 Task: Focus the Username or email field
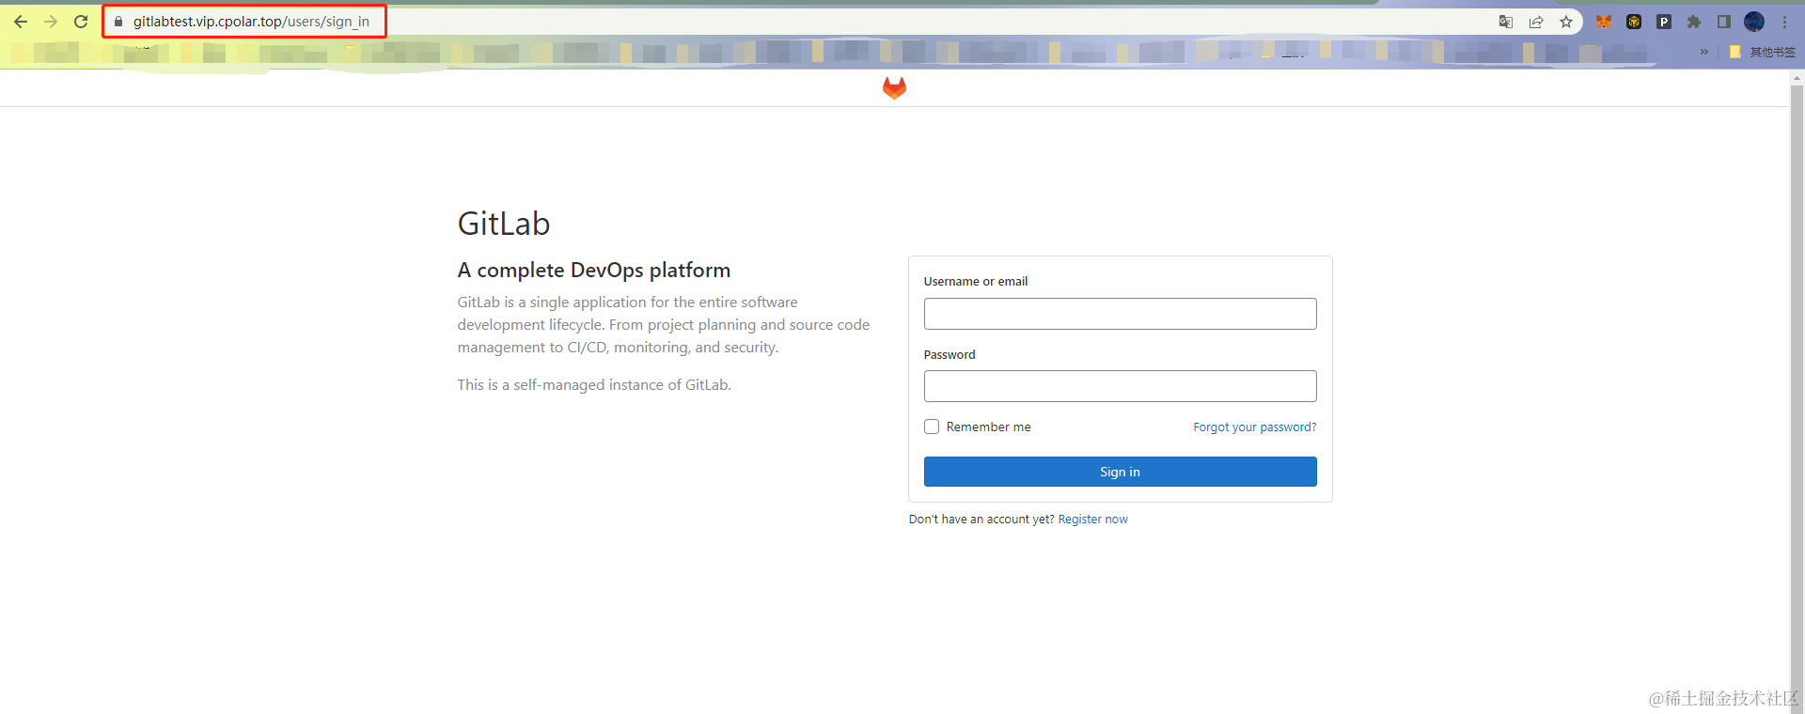point(1120,314)
